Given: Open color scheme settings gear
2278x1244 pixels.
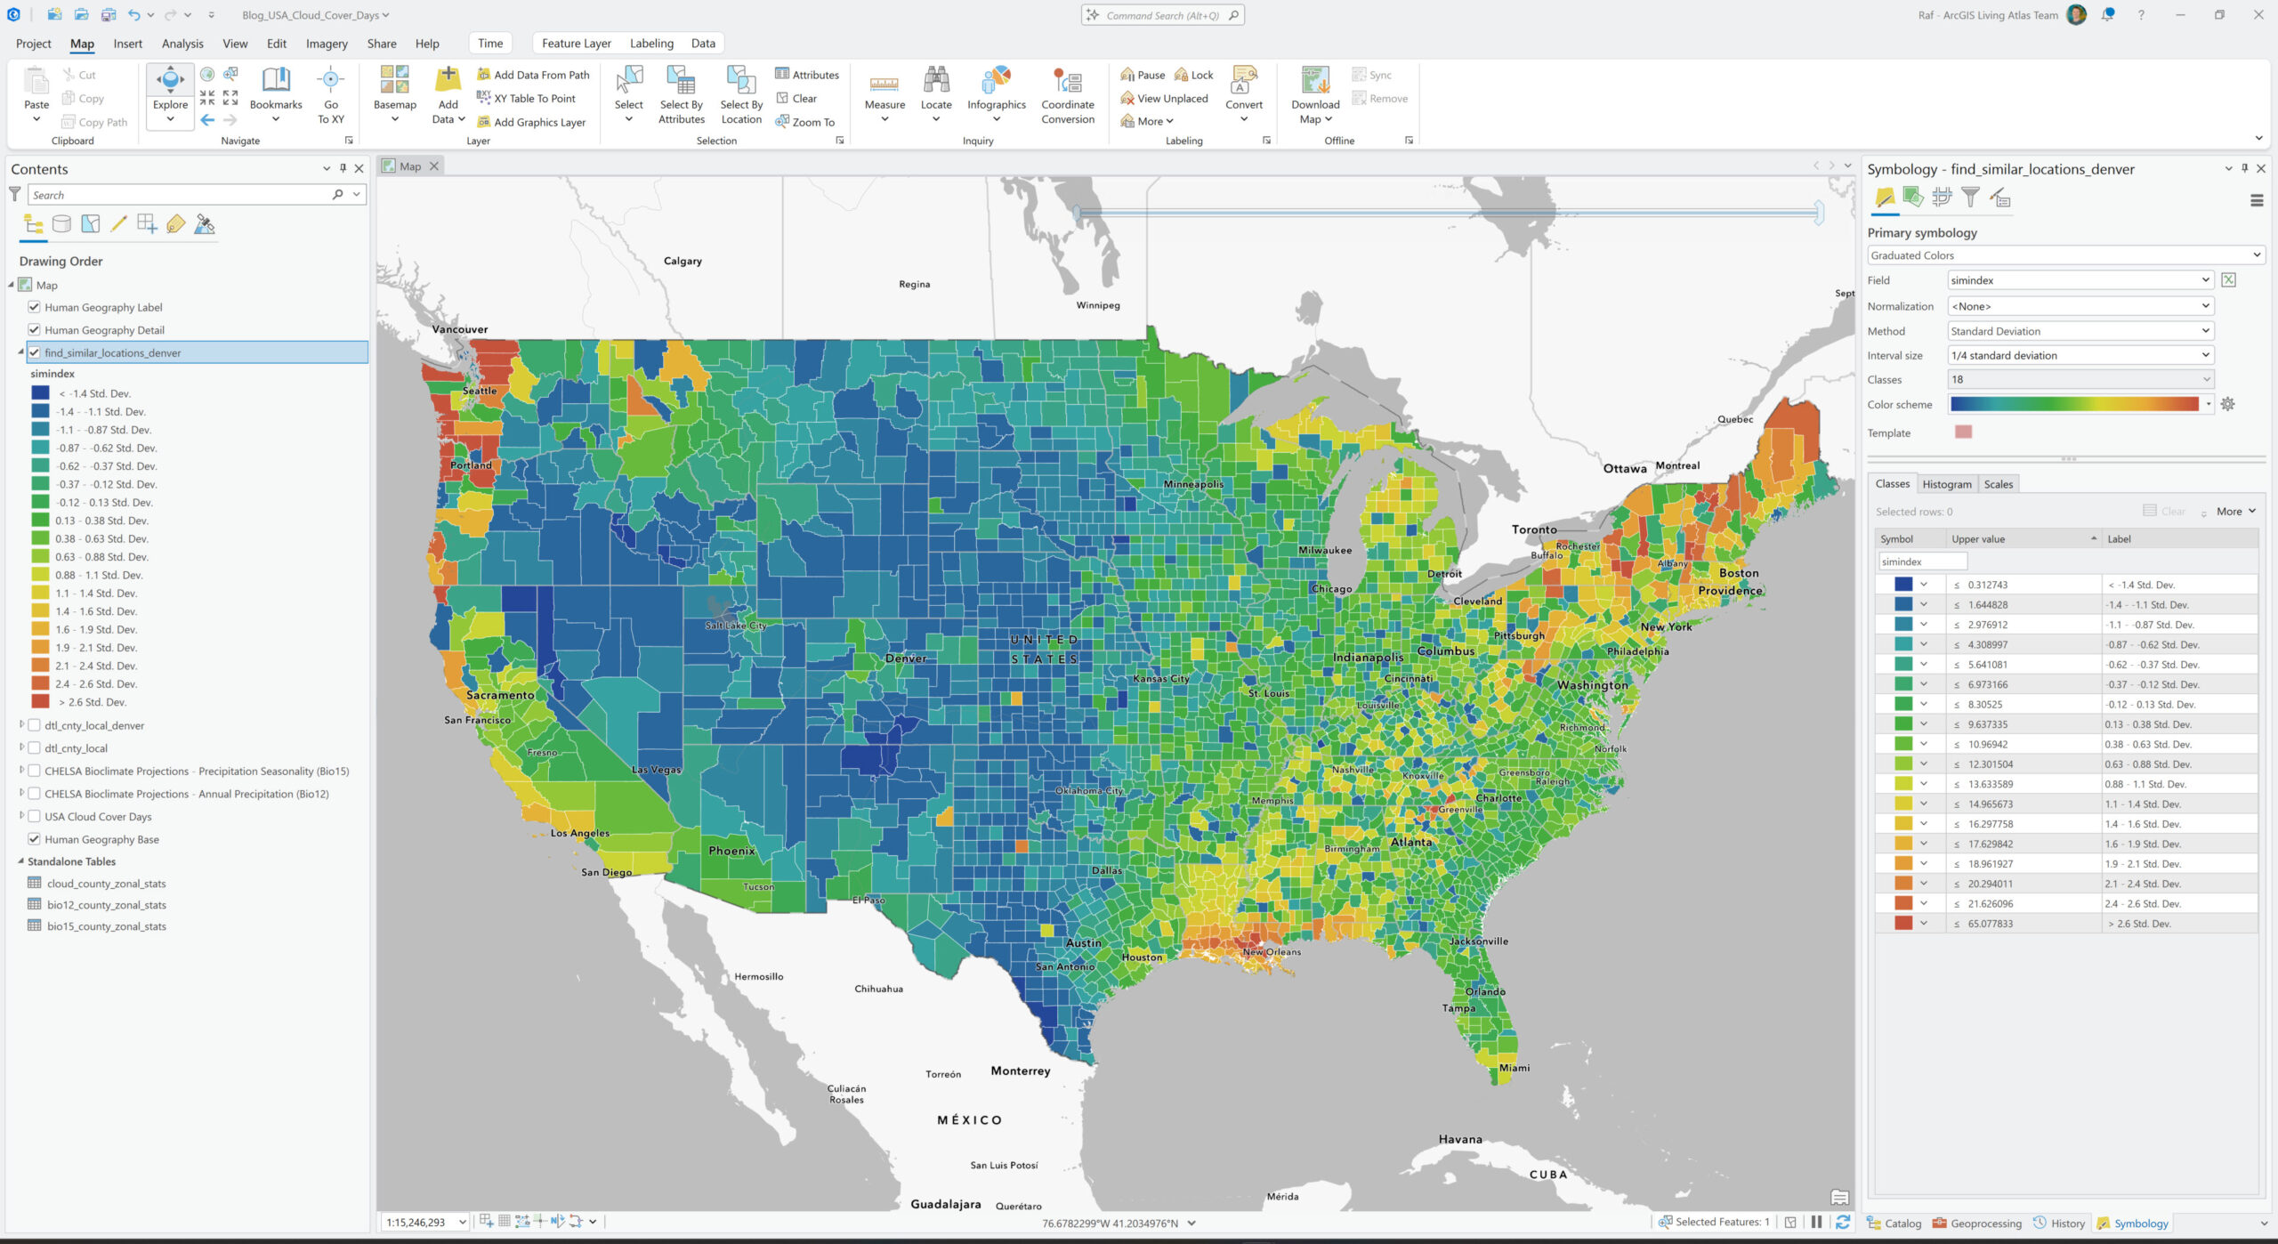Looking at the screenshot, I should tap(2227, 404).
